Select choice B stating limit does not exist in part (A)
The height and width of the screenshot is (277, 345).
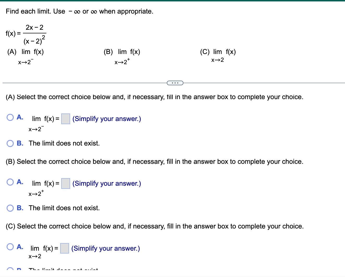point(10,143)
